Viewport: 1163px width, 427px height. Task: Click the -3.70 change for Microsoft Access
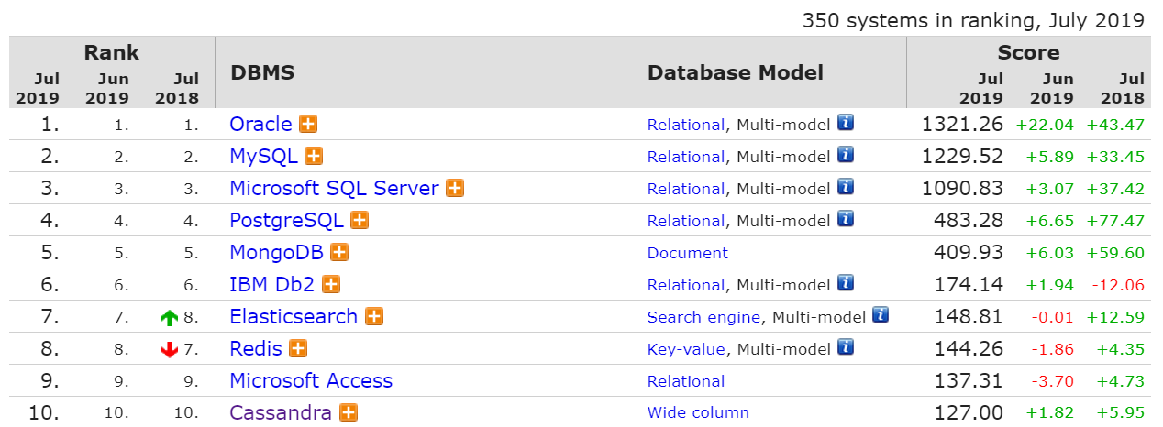tap(1051, 381)
